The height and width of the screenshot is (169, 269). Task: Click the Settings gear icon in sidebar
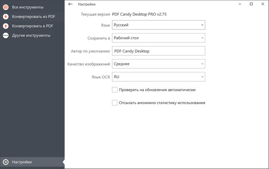(6, 162)
